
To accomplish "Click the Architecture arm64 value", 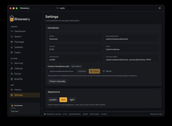I will [x=52, y=60].
